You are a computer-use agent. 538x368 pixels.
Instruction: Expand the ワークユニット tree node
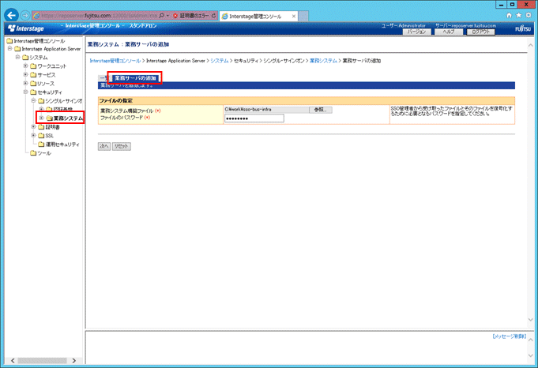(26, 66)
